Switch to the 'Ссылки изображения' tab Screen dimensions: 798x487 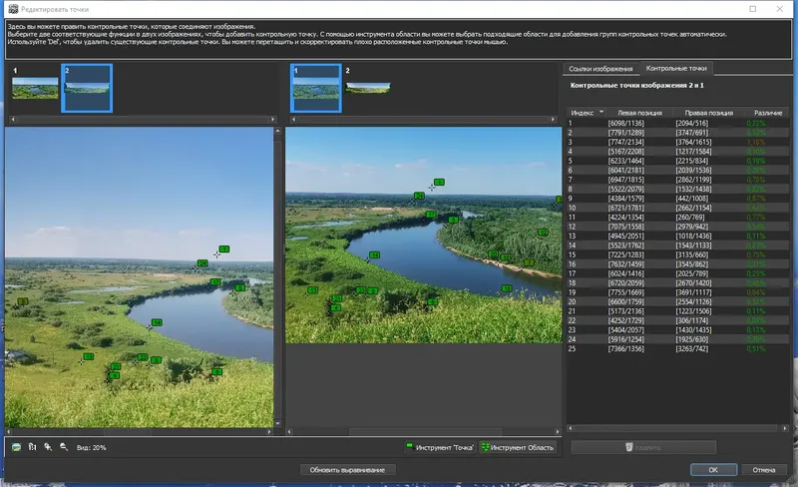[600, 69]
